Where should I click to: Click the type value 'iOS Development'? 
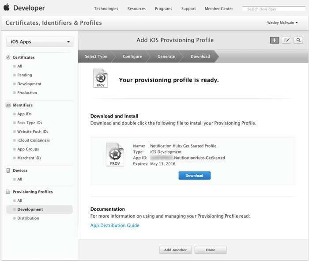(x=166, y=152)
